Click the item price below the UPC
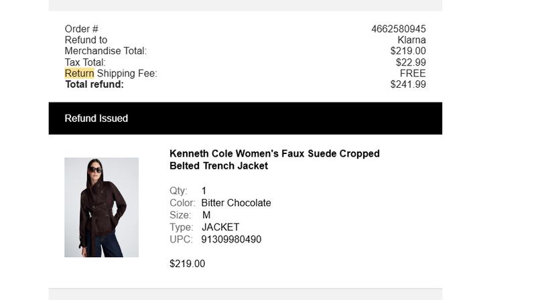Viewport: 536px width, 300px height. [187, 264]
